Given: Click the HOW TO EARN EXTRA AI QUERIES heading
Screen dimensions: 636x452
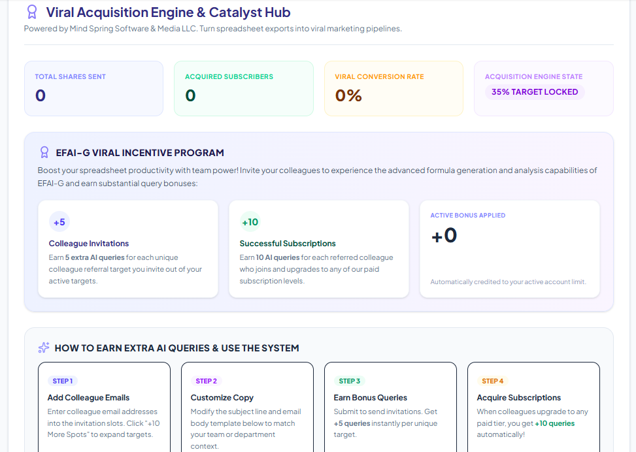Looking at the screenshot, I should pyautogui.click(x=177, y=347).
